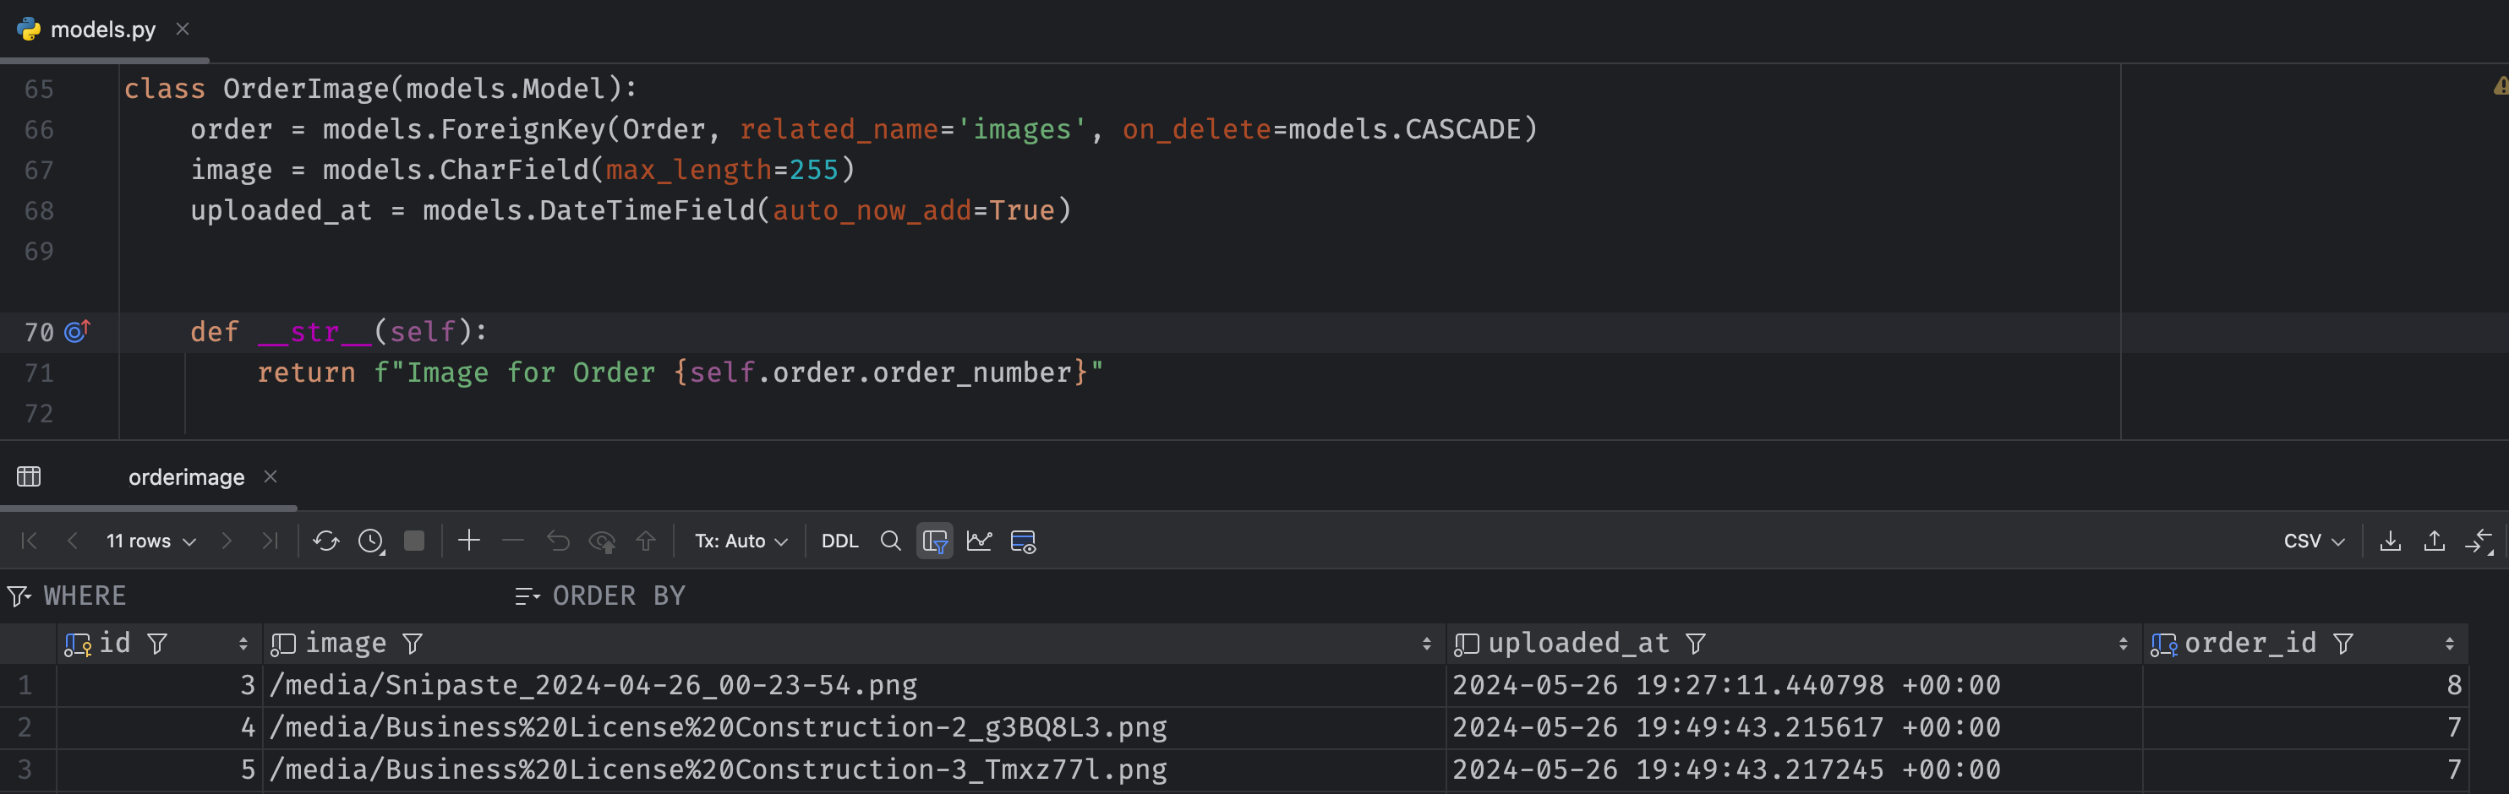Viewport: 2509px width, 794px height.
Task: Toggle the local filter panel button
Action: (x=934, y=541)
